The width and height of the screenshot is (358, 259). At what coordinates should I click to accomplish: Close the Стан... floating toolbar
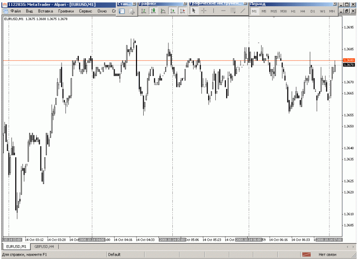pos(134,4)
